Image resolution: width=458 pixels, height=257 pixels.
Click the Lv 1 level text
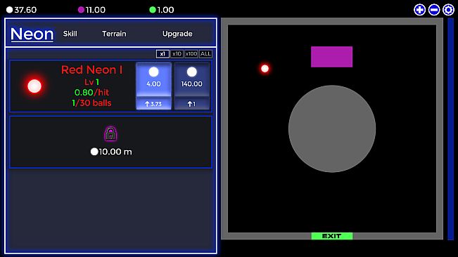91,82
